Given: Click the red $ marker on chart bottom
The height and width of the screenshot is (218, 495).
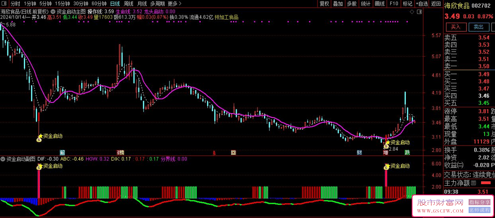Looking at the screenshot, I should point(214,153).
